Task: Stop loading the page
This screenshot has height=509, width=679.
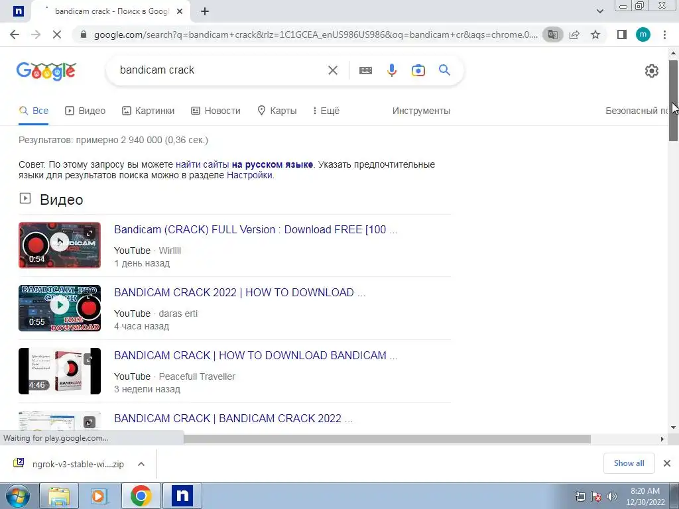Action: [57, 34]
